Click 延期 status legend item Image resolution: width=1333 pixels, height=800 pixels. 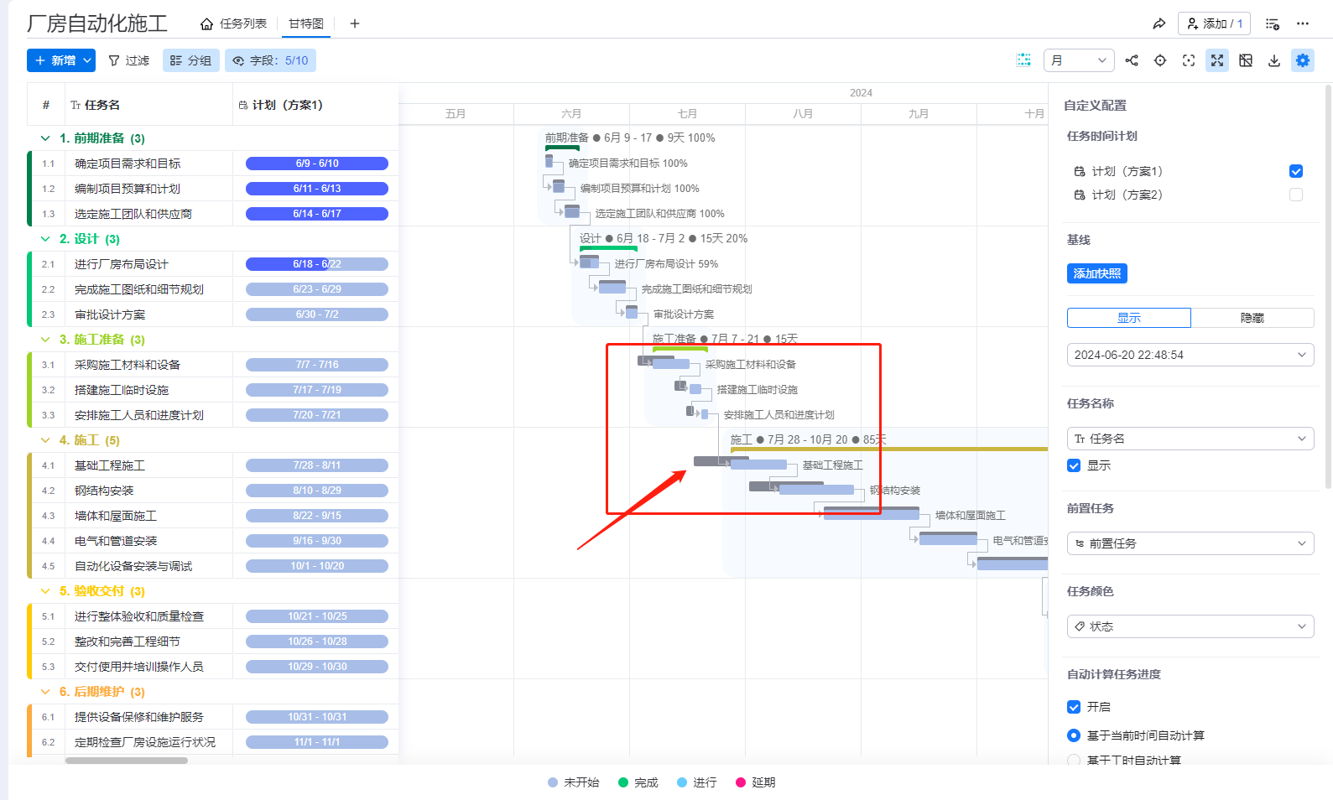click(x=756, y=782)
